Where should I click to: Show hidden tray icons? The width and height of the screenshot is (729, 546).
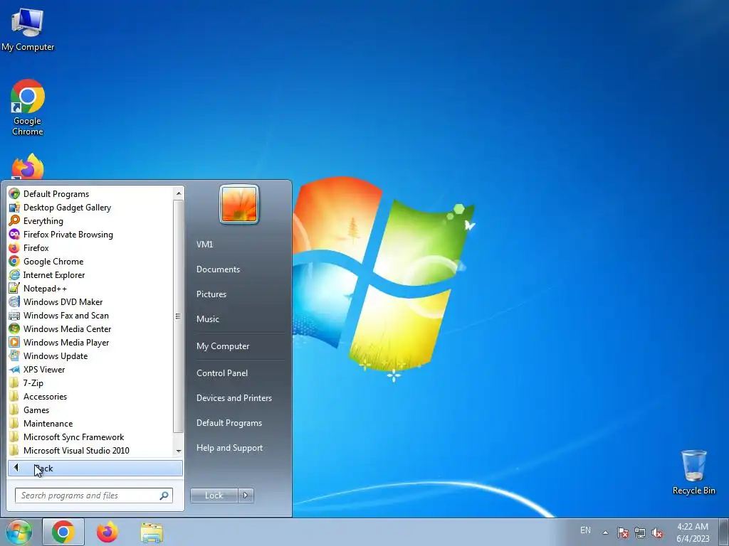pyautogui.click(x=605, y=532)
